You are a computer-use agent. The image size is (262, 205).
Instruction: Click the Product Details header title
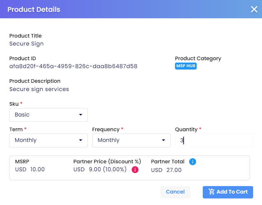tap(34, 10)
